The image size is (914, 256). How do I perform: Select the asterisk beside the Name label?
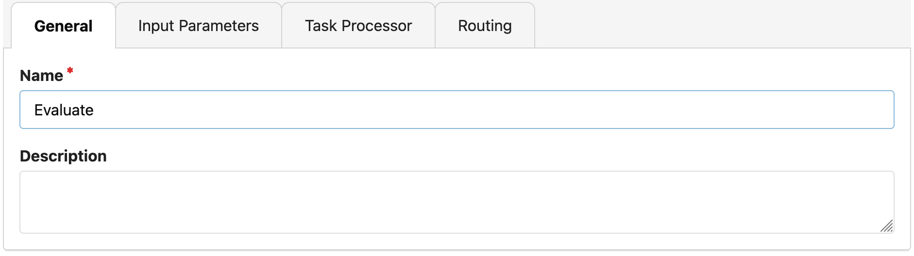coord(70,71)
